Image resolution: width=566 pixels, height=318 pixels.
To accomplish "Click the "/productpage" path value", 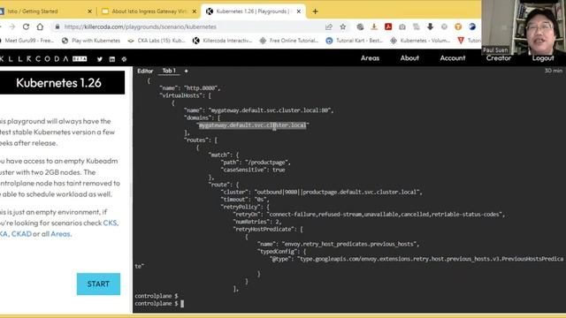I will (267, 163).
